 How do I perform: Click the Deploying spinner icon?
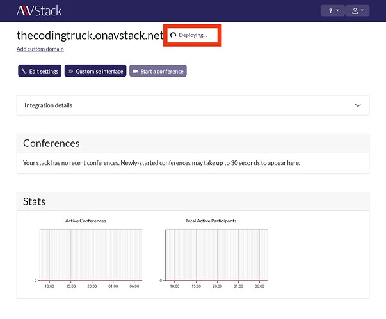pos(173,35)
